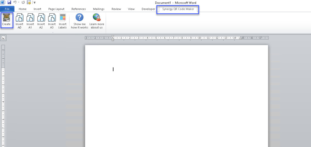Switch to the Page Layout tab
The width and height of the screenshot is (311, 147).
(56, 9)
